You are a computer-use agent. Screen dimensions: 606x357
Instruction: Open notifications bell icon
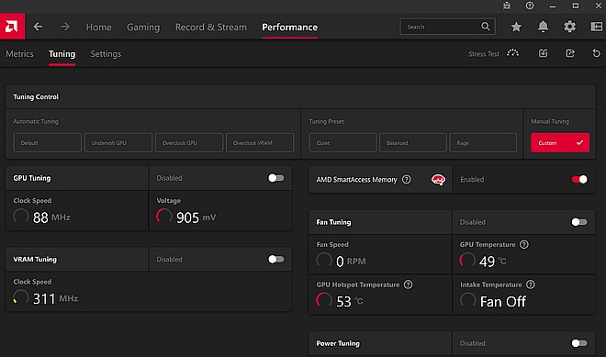(x=543, y=27)
